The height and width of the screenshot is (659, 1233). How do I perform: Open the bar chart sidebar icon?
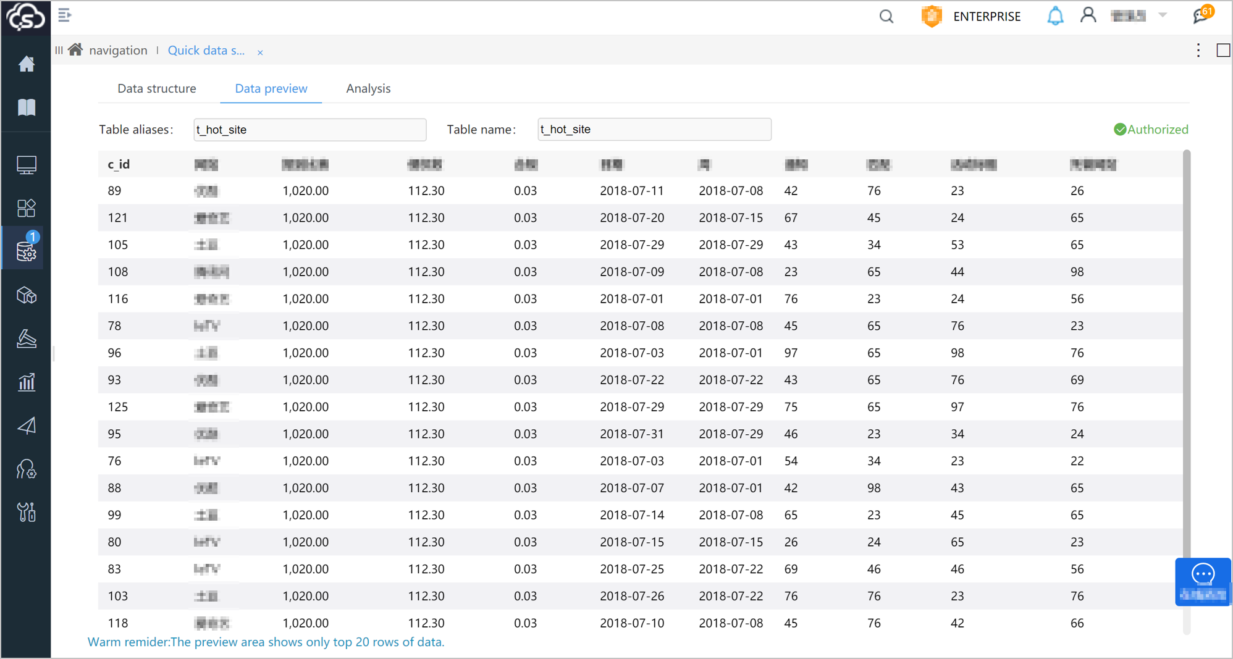26,382
